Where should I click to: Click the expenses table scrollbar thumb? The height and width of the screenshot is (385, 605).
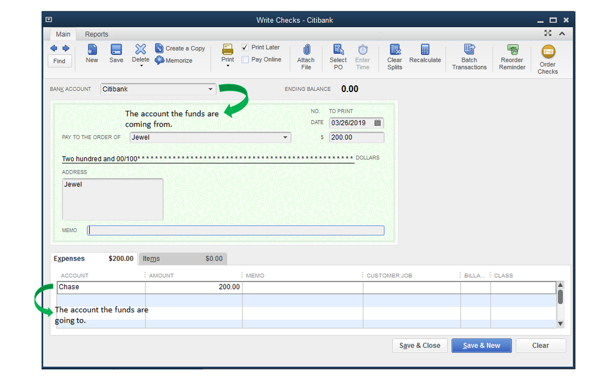click(x=561, y=297)
